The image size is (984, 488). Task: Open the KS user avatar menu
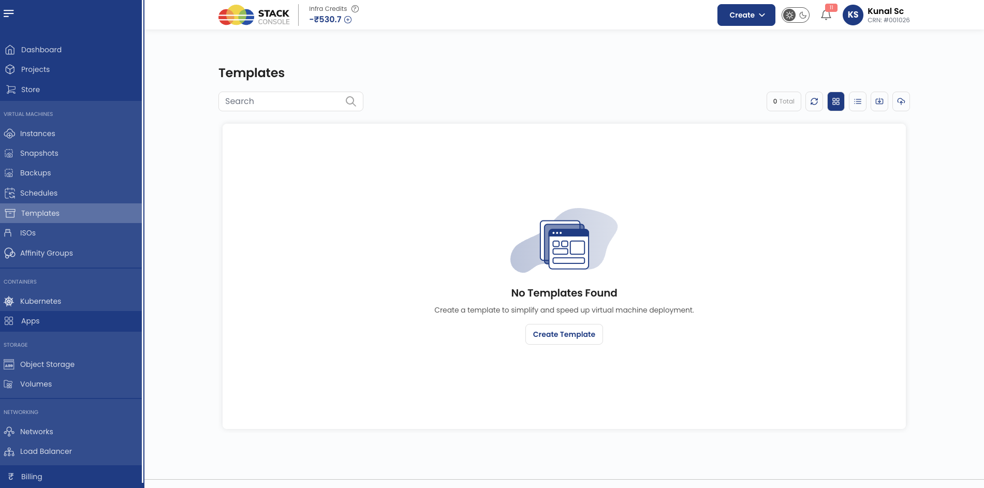(853, 15)
